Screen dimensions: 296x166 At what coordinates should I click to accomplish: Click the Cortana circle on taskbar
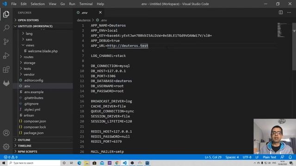64,163
